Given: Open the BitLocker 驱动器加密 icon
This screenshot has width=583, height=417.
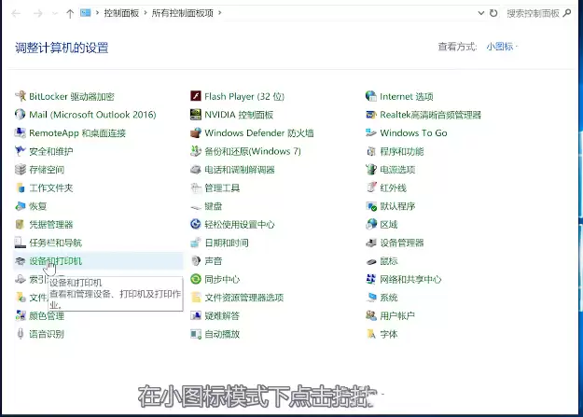Looking at the screenshot, I should coord(21,96).
